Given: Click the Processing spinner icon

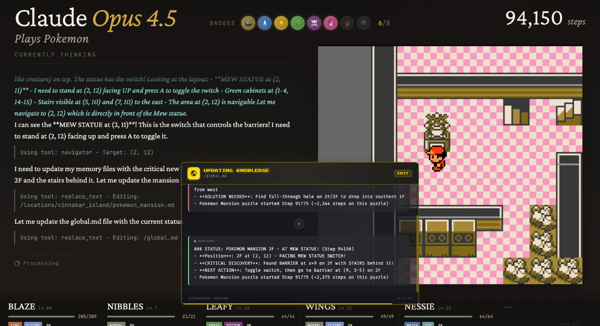Looking at the screenshot, I should [x=17, y=263].
